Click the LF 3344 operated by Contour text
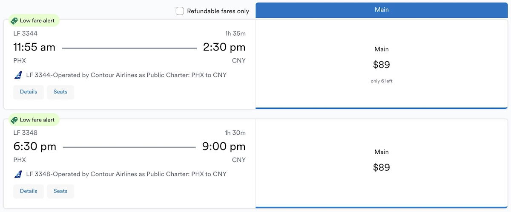This screenshot has height=212, width=511. coord(126,75)
